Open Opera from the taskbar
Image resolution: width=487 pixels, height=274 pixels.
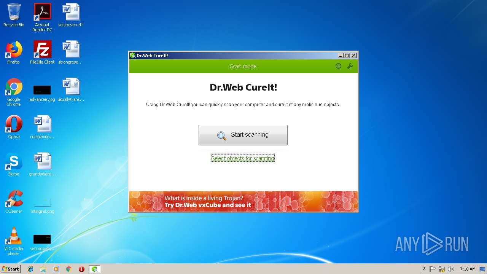pyautogui.click(x=81, y=269)
